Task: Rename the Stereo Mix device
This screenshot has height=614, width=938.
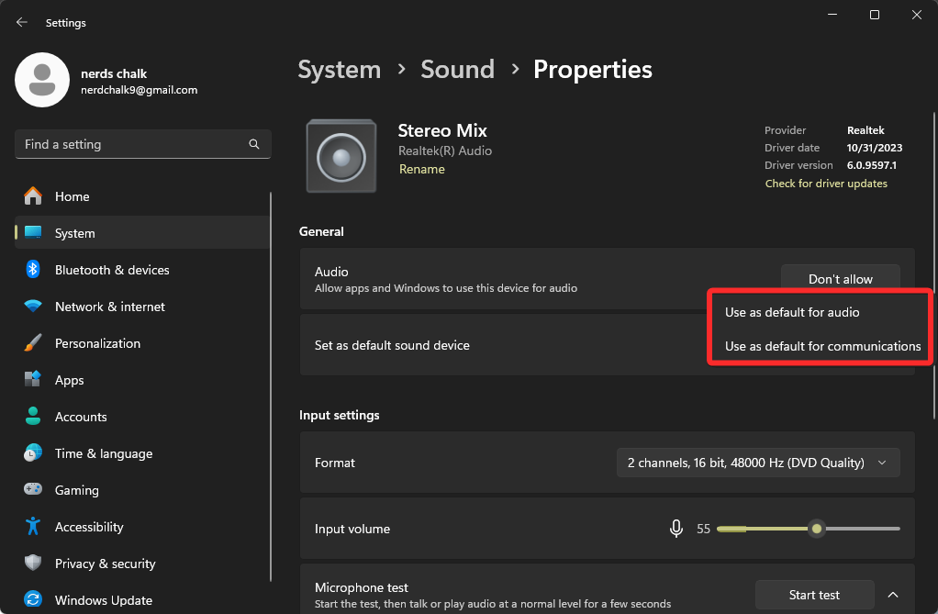Action: pos(421,169)
